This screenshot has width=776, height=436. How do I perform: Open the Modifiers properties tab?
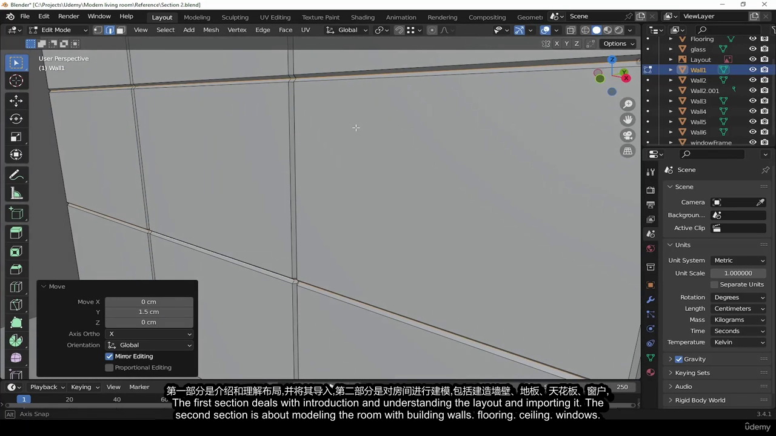point(651,300)
